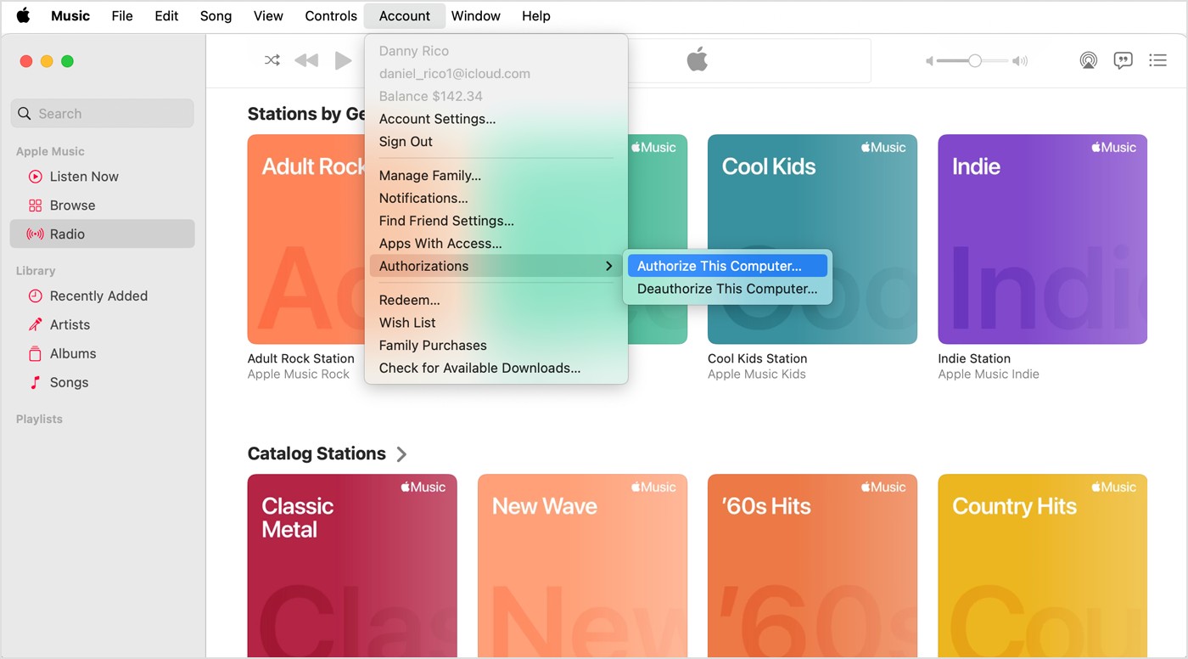This screenshot has width=1188, height=659.
Task: Open the Catalog Stations heading
Action: pos(317,453)
